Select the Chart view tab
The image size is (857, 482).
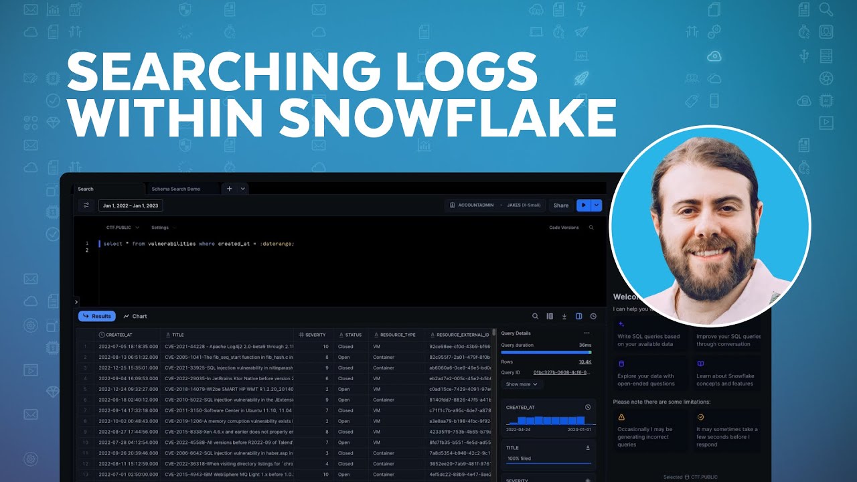point(135,316)
